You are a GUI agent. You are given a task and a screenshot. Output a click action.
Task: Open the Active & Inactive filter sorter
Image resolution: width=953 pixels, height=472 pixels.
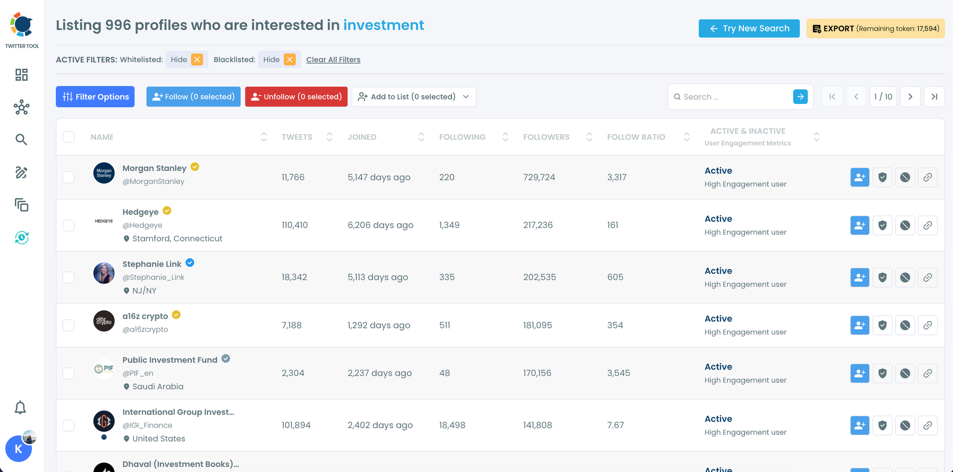tap(816, 137)
